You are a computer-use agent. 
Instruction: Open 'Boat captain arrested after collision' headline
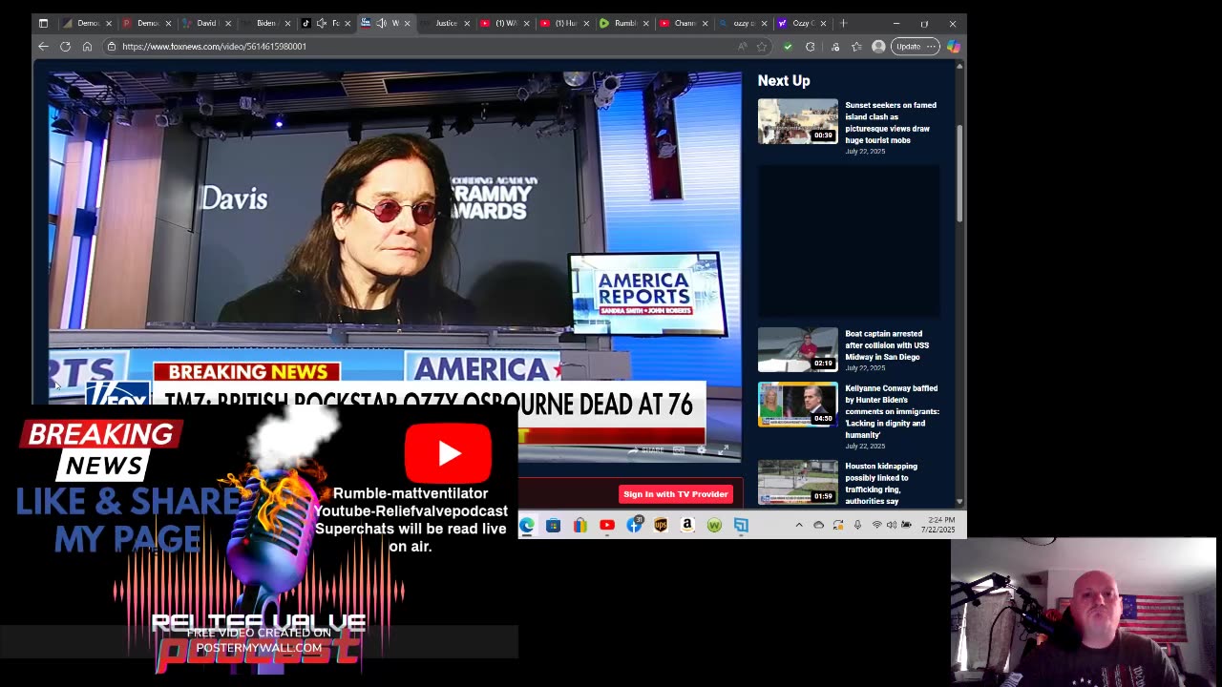887,345
